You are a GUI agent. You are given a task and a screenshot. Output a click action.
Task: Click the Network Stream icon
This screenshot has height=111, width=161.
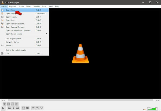tap(2, 23)
